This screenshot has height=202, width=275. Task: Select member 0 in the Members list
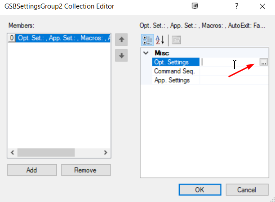[x=59, y=39]
